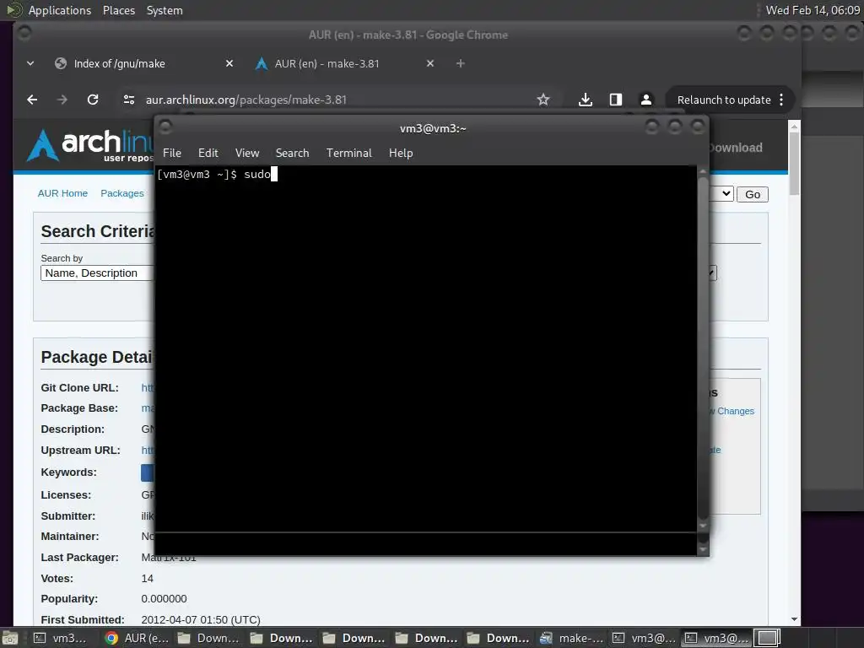The width and height of the screenshot is (864, 648).
Task: Click the workspace switcher
Action: [x=766, y=638]
